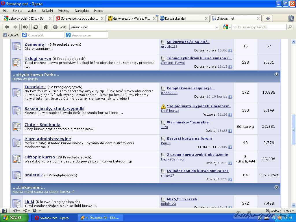Viewport: 296px width, 222px height.
Task: Click the forward navigation arrow
Action: [x=15, y=27]
